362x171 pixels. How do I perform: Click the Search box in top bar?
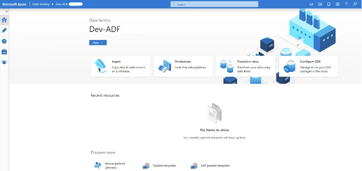click(x=214, y=4)
